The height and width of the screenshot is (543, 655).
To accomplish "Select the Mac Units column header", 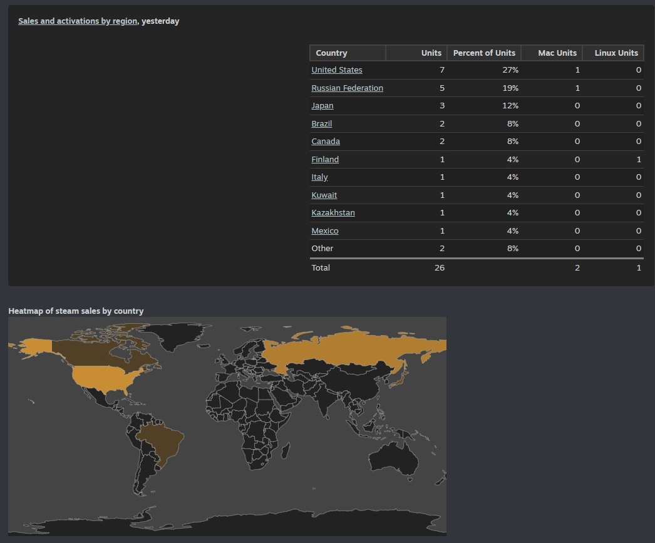I will (x=552, y=53).
